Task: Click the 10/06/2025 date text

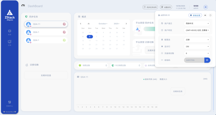Action: pyautogui.click(x=180, y=6)
